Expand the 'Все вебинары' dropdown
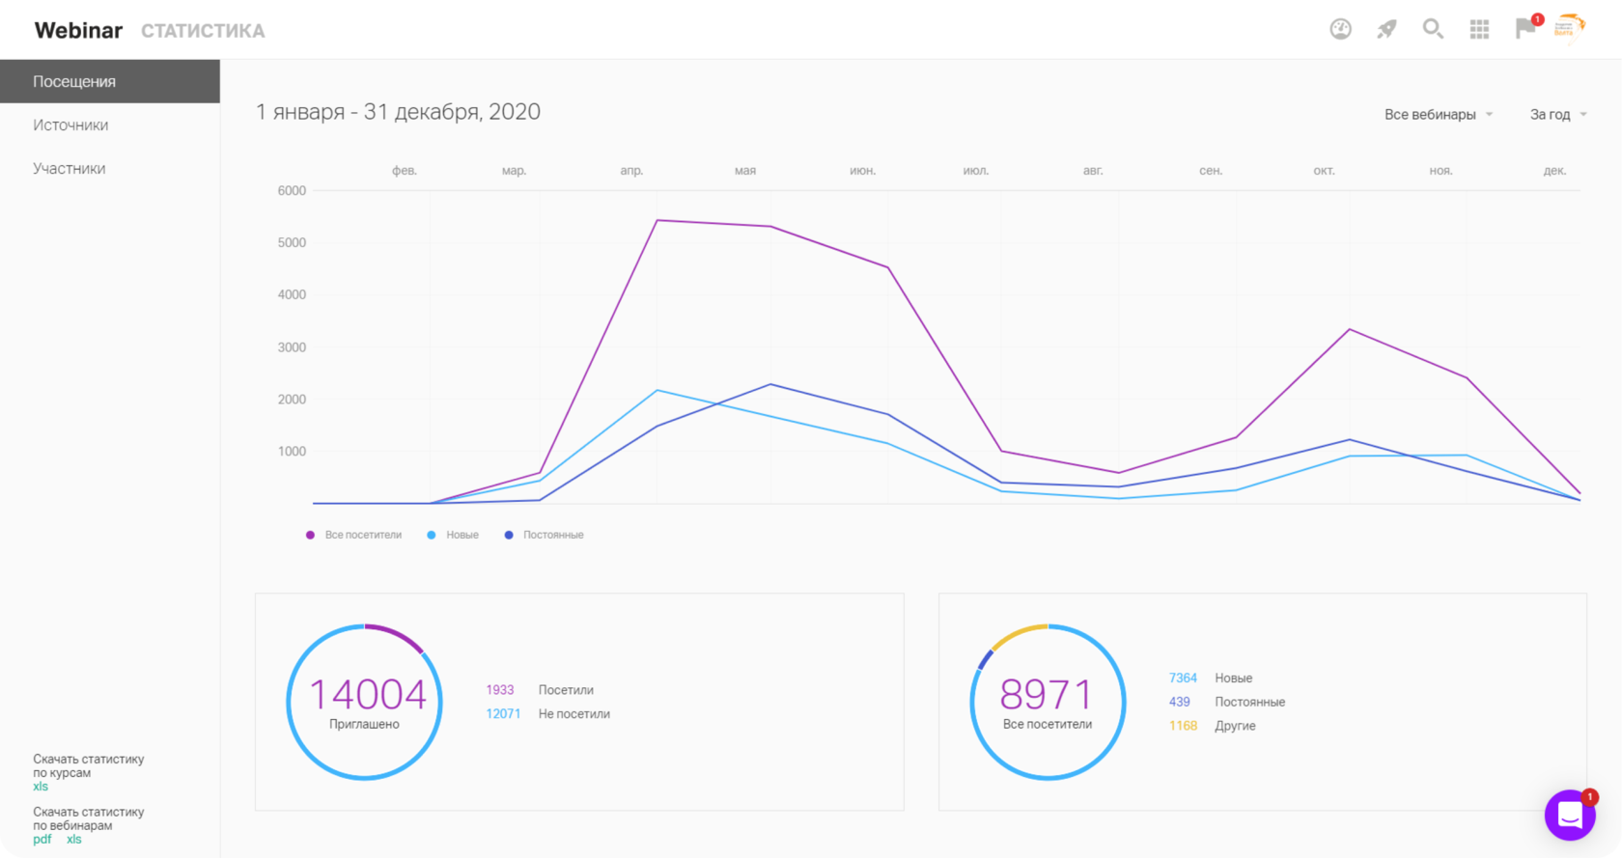Viewport: 1622px width, 858px height. [1439, 114]
